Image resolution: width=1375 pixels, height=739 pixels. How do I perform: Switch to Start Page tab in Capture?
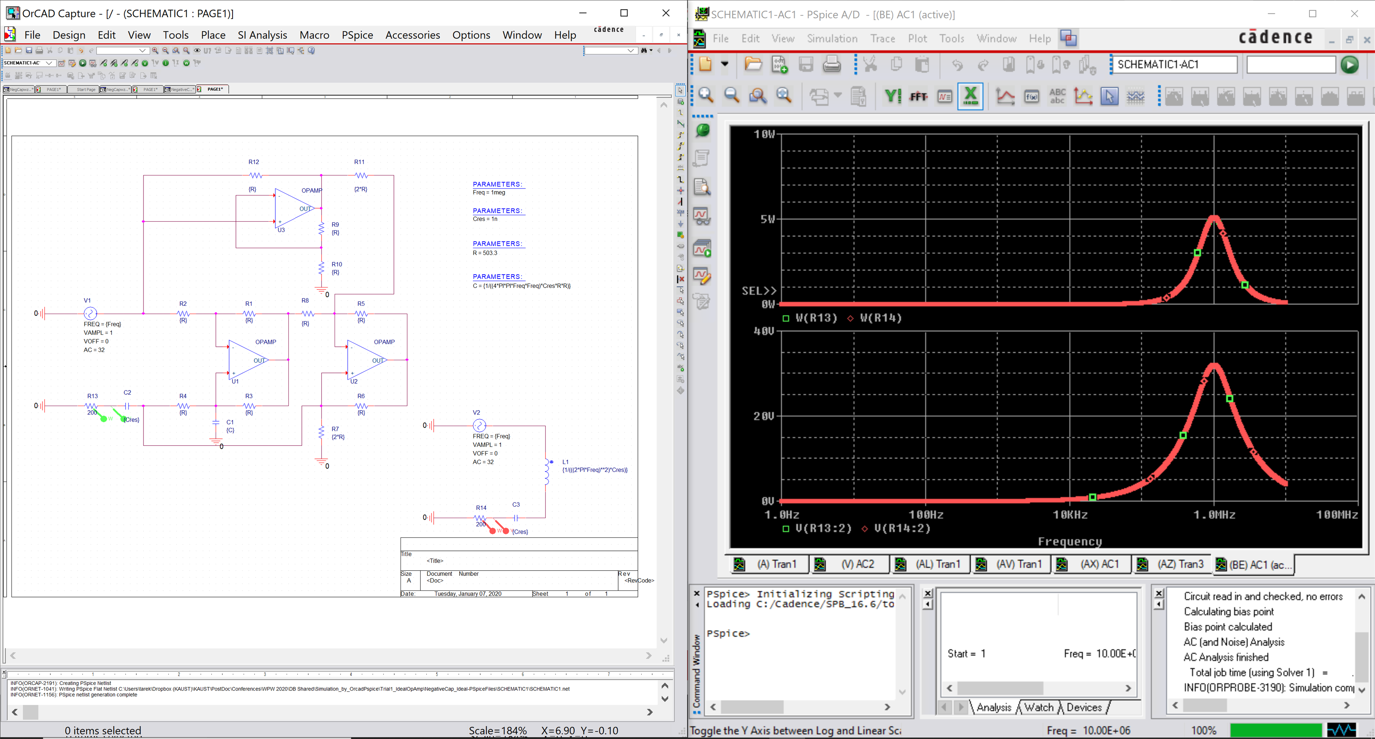pyautogui.click(x=84, y=89)
